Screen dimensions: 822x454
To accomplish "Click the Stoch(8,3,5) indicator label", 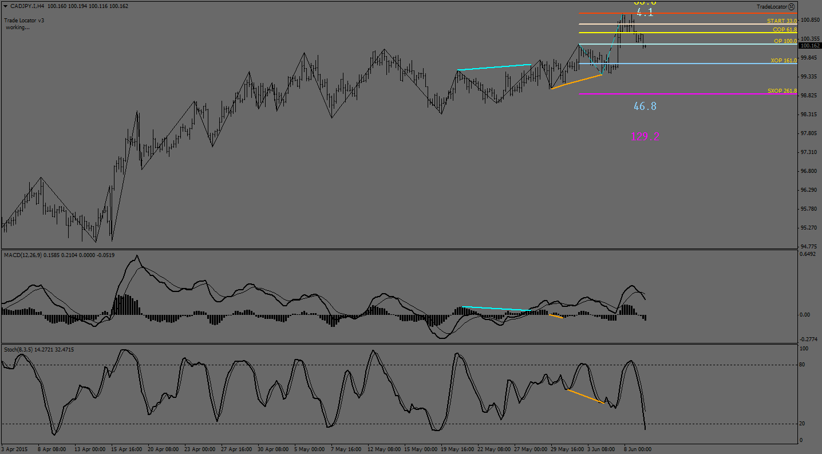I will point(21,349).
